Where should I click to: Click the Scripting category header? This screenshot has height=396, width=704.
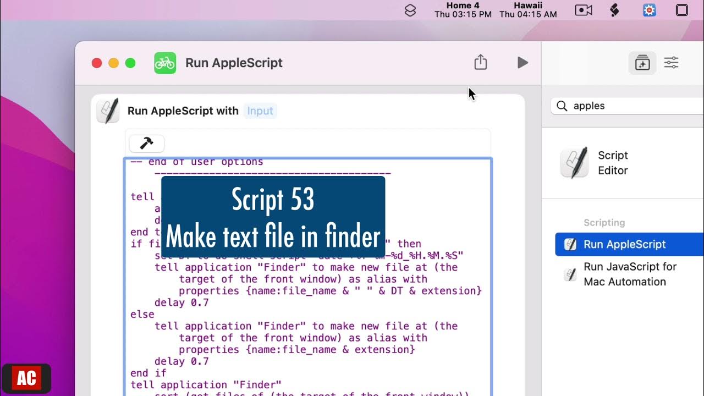pyautogui.click(x=604, y=223)
